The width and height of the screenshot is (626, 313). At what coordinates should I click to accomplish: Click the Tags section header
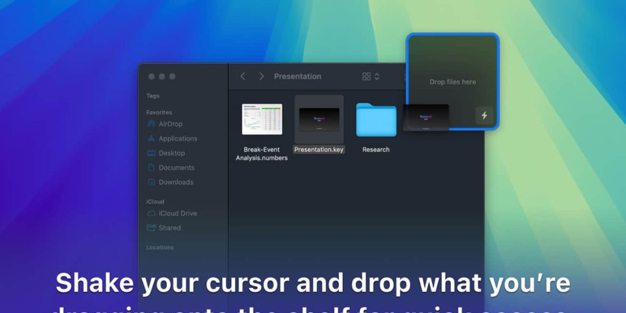pos(153,96)
